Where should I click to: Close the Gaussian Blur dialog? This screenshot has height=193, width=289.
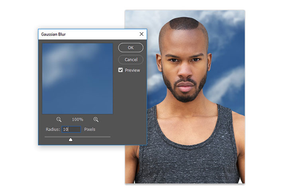tap(142, 34)
